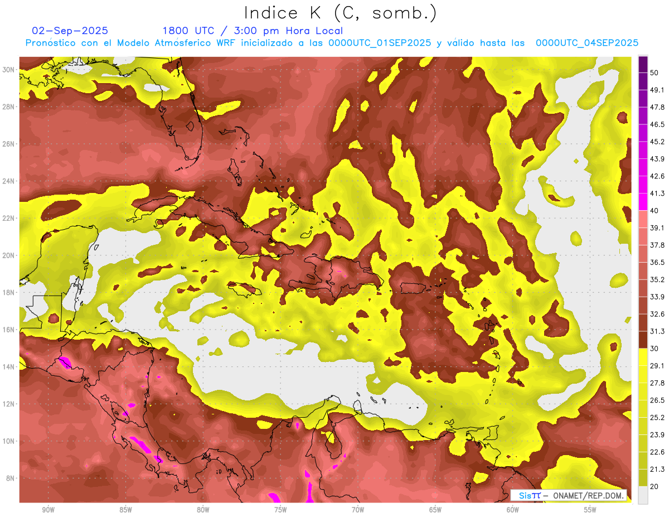This screenshot has height=517, width=669.
Task: Pick the magenta swatch between 40 and 41.3
Action: pyautogui.click(x=643, y=202)
